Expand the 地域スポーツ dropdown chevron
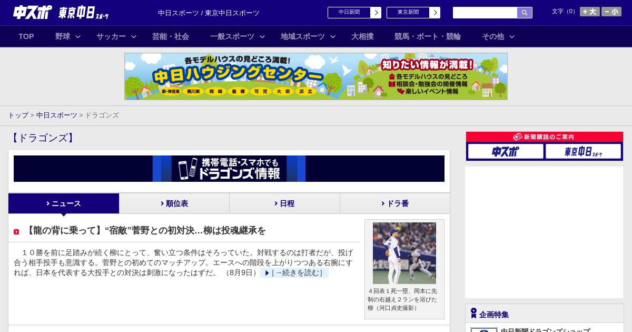The image size is (632, 332). (x=333, y=36)
